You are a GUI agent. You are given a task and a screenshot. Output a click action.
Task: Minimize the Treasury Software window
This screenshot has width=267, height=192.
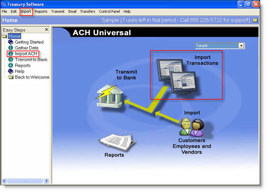point(241,4)
